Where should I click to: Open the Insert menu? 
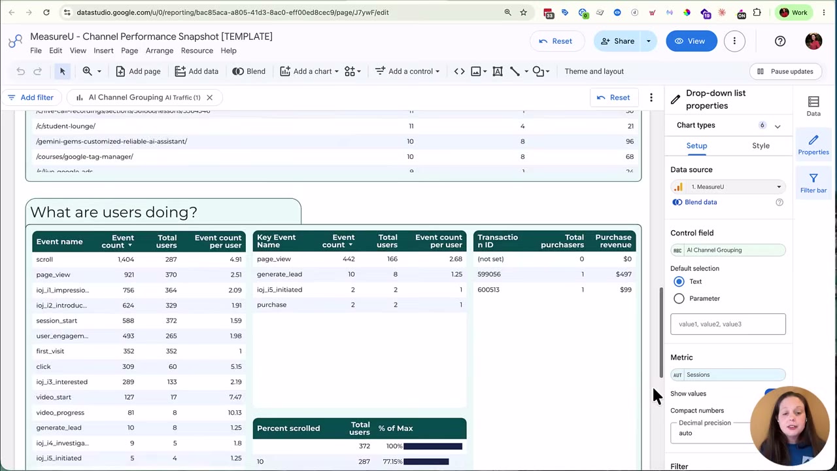coord(103,51)
